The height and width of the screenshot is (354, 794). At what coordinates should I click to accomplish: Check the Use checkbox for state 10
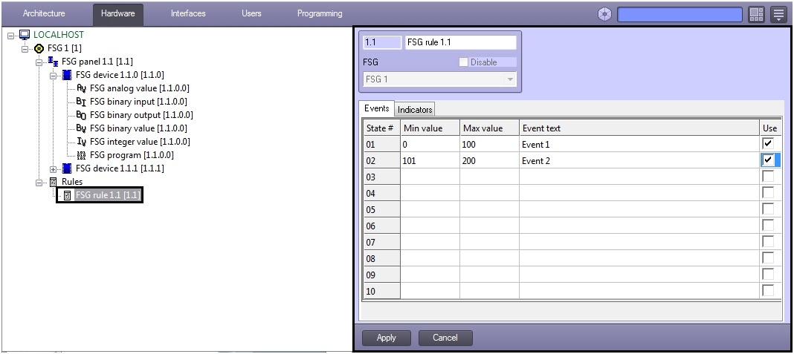pos(768,291)
